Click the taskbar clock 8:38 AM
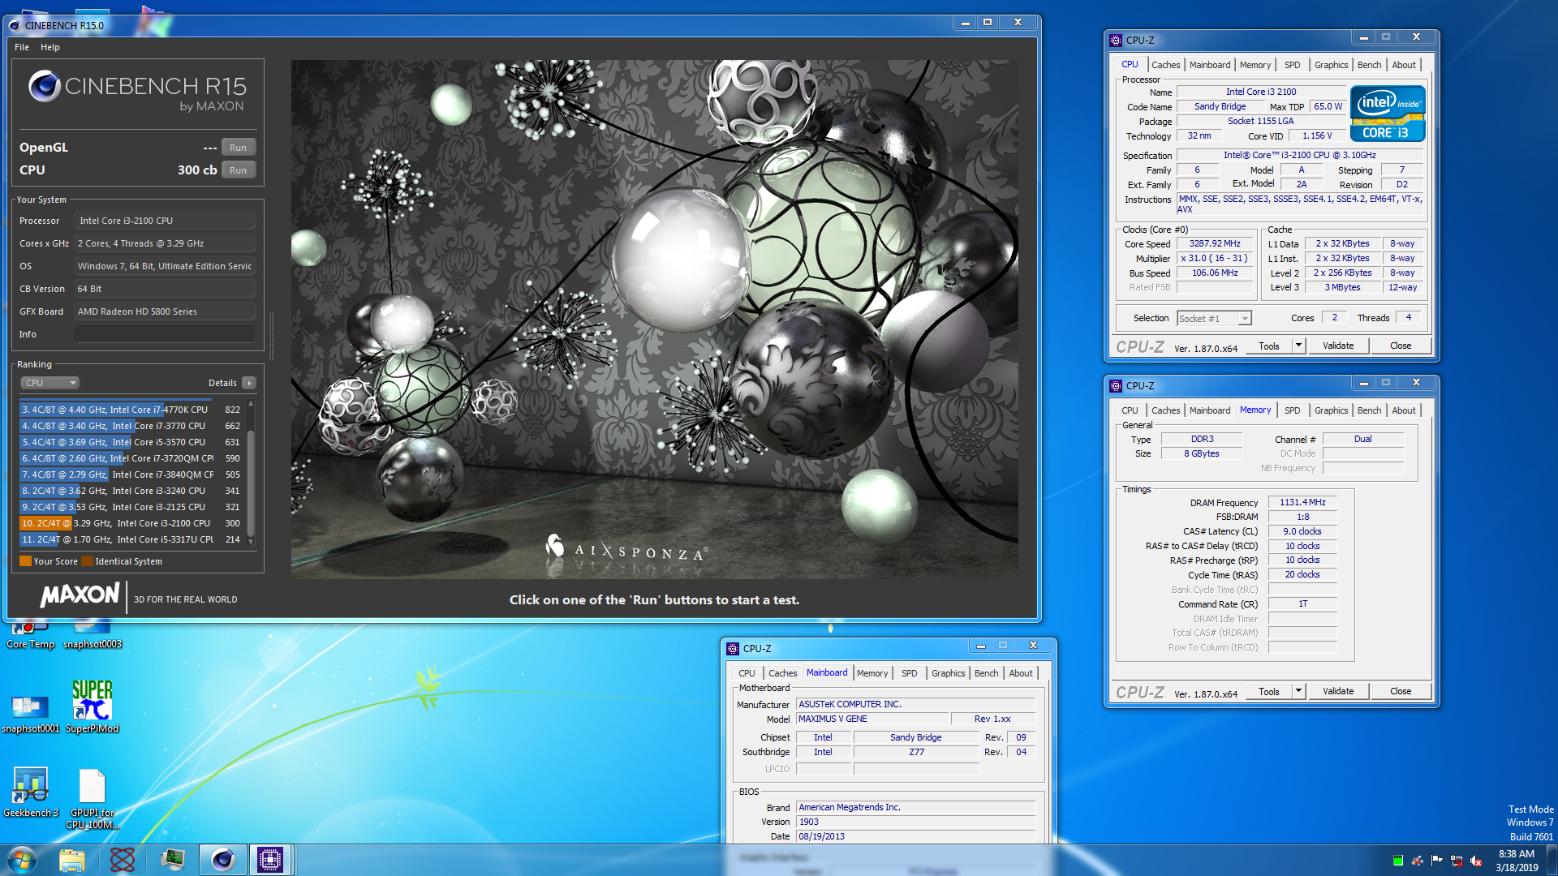This screenshot has height=876, width=1558. 1517,861
